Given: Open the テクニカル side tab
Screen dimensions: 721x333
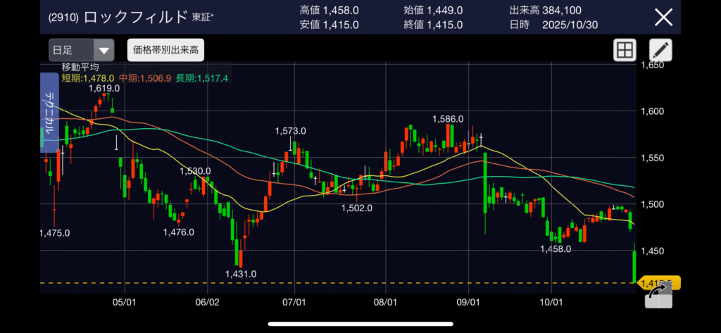Looking at the screenshot, I should [49, 113].
